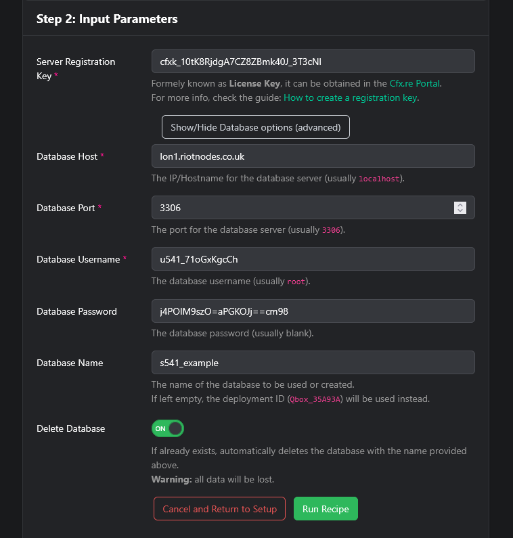This screenshot has width=513, height=538.
Task: Focus the Database Name field containing s541_example
Action: (313, 363)
